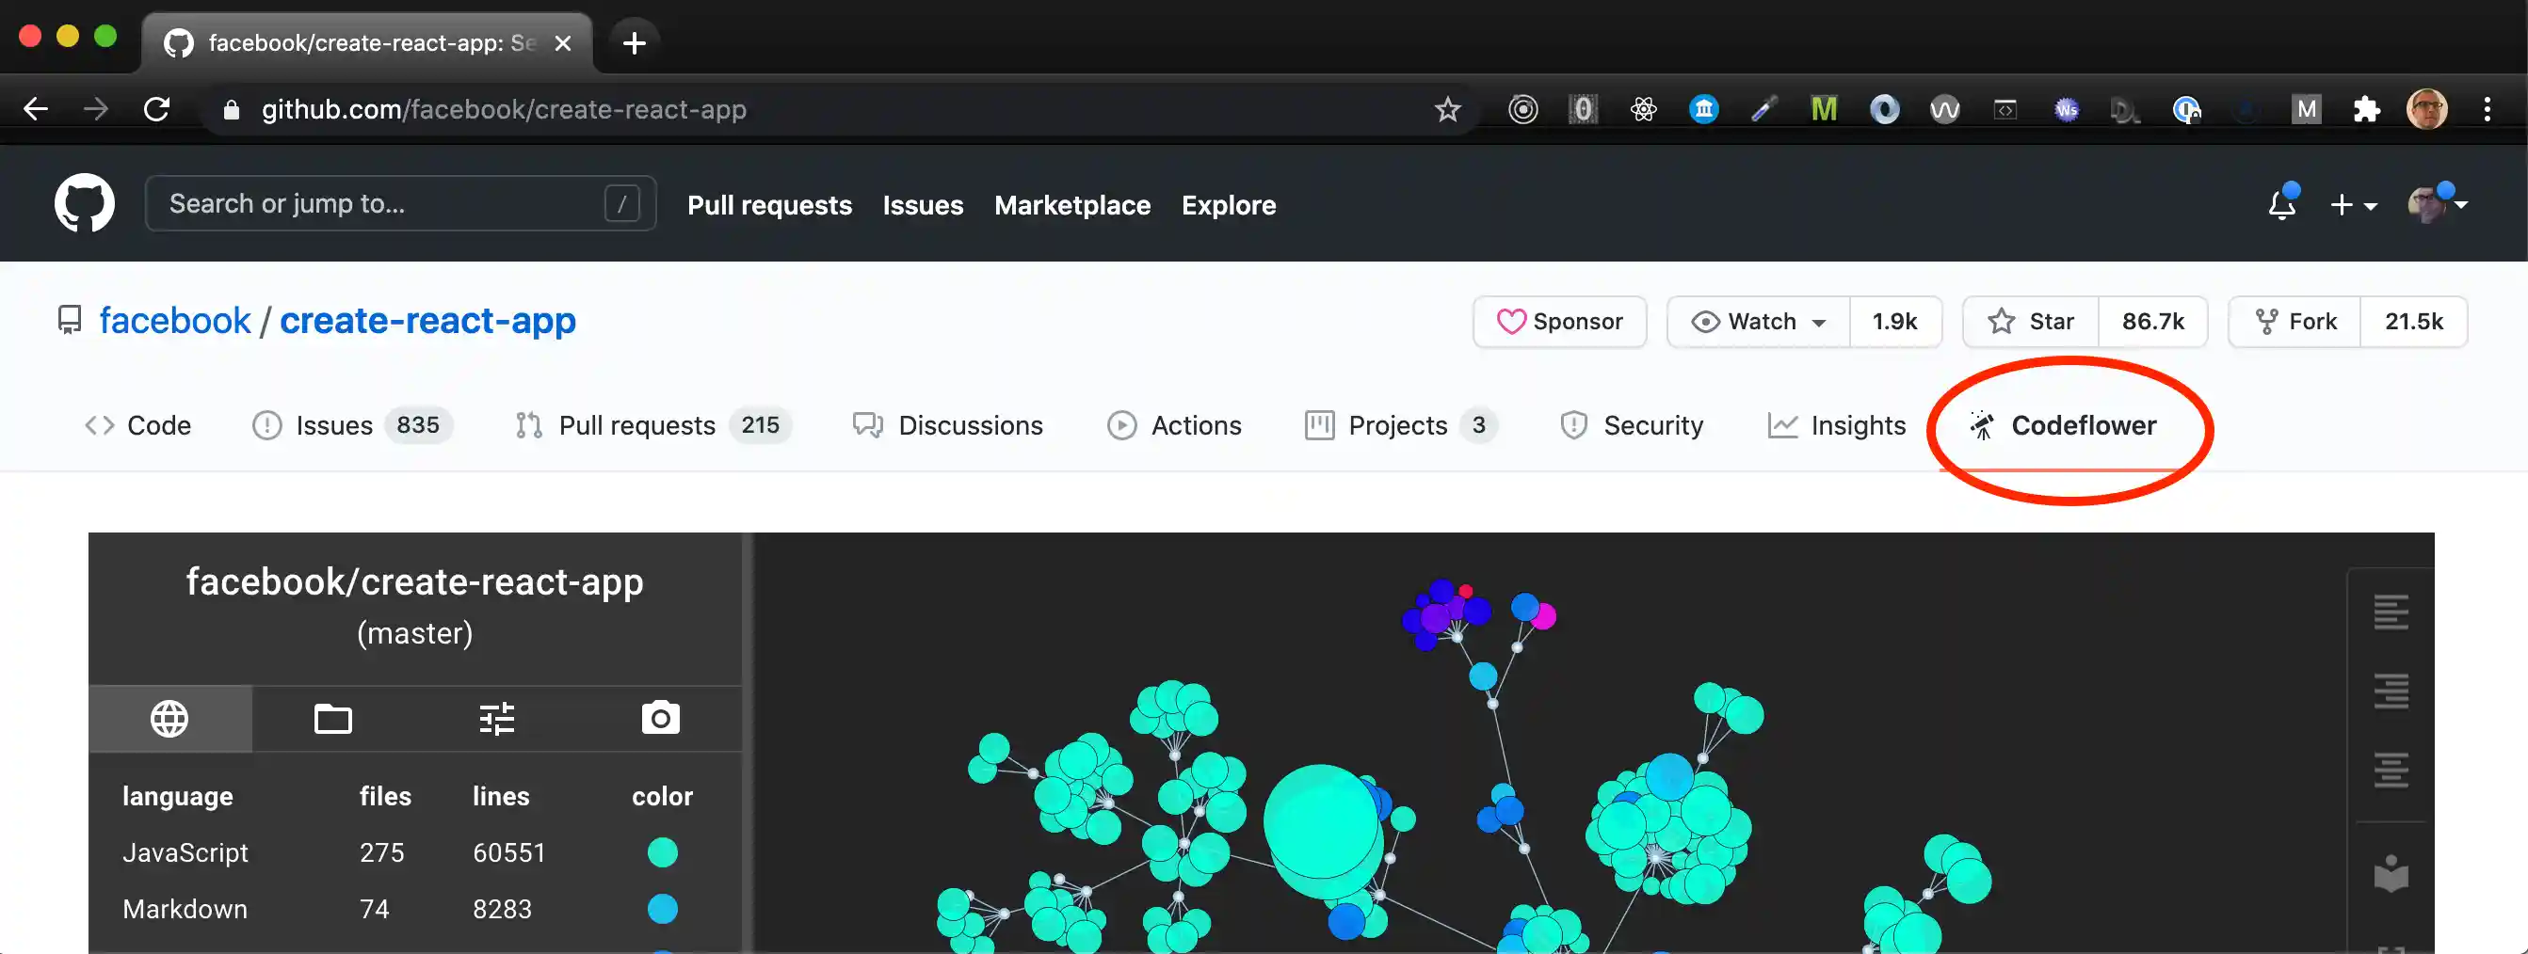Screen dimensions: 2528x954
Task: Click the GitHub octocat logo
Action: [x=85, y=204]
